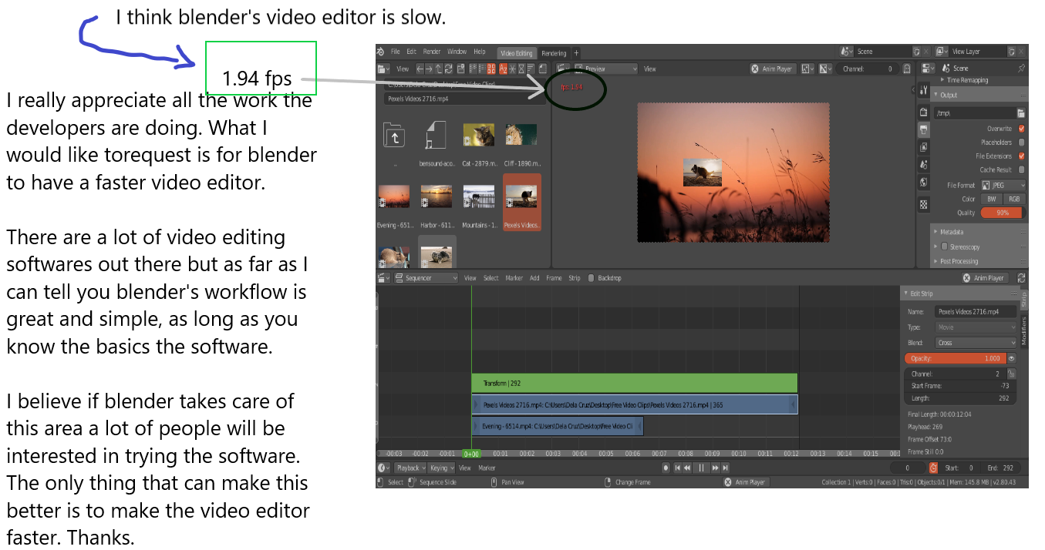Click the auto-keying record button
The height and width of the screenshot is (550, 1045).
pyautogui.click(x=666, y=468)
